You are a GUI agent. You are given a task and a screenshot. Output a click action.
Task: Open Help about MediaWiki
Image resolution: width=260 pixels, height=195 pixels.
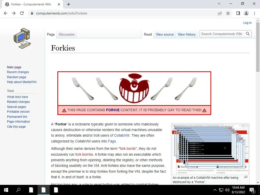pyautogui.click(x=22, y=82)
